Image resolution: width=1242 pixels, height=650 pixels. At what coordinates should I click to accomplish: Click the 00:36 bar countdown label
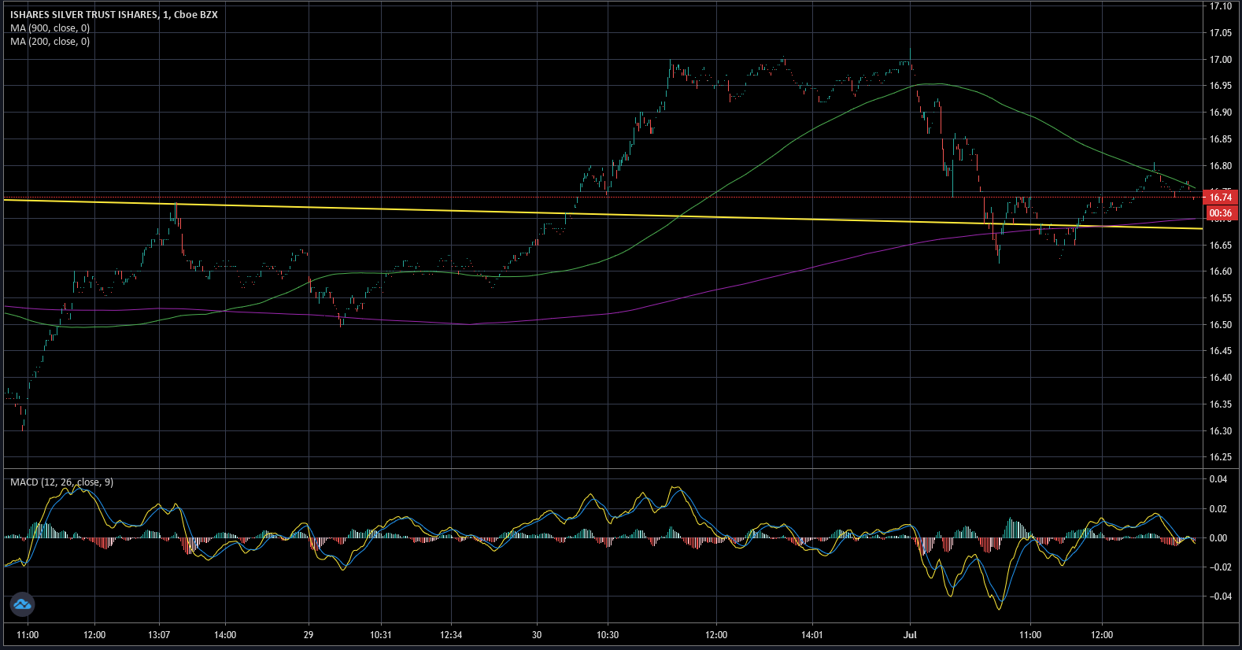coord(1221,212)
